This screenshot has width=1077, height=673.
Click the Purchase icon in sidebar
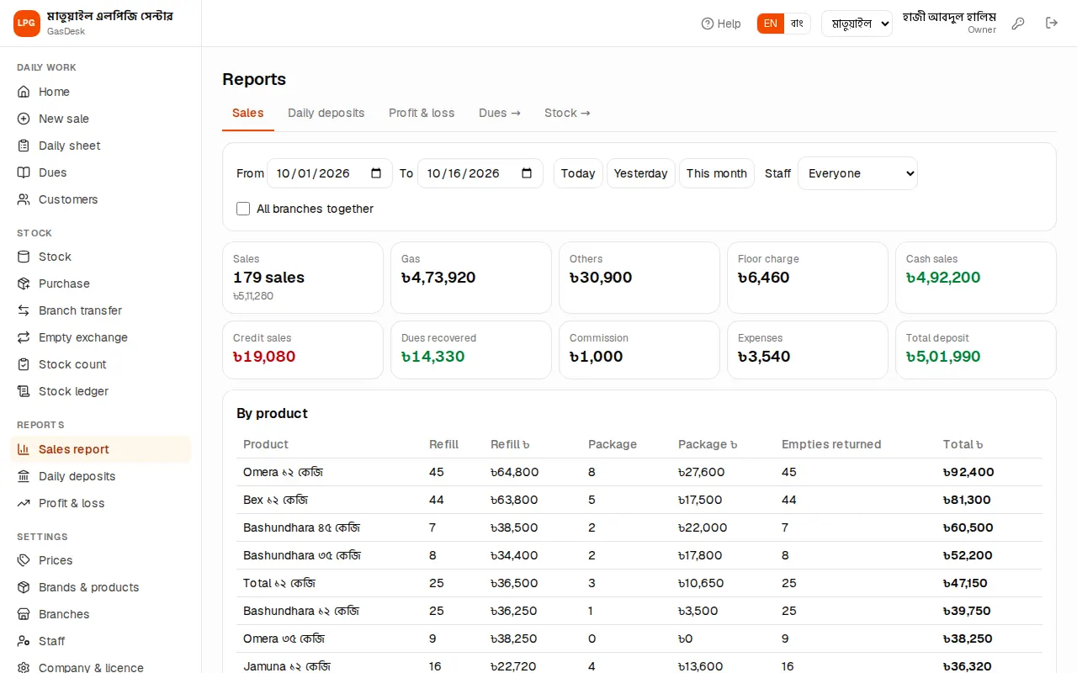[24, 284]
